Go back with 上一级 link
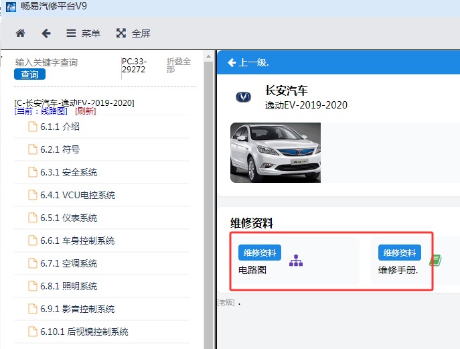Screen dimensions: 460x349 [x=248, y=62]
